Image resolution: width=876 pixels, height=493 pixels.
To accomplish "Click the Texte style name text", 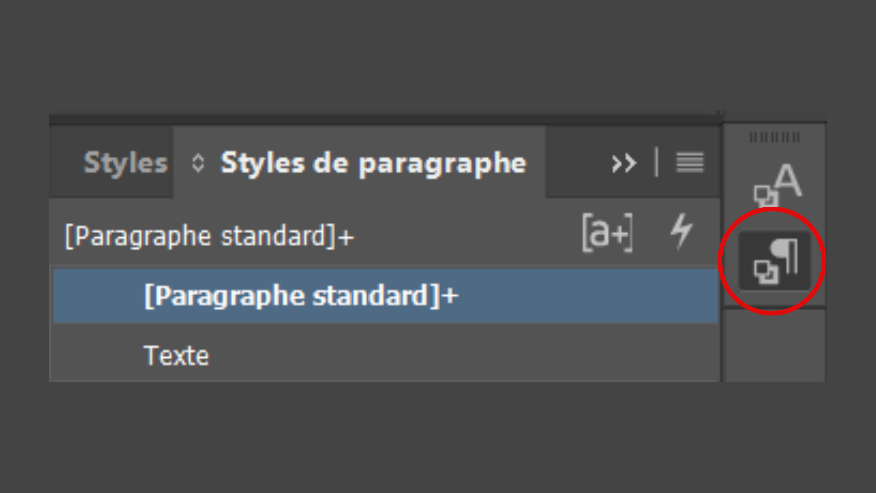I will point(176,356).
